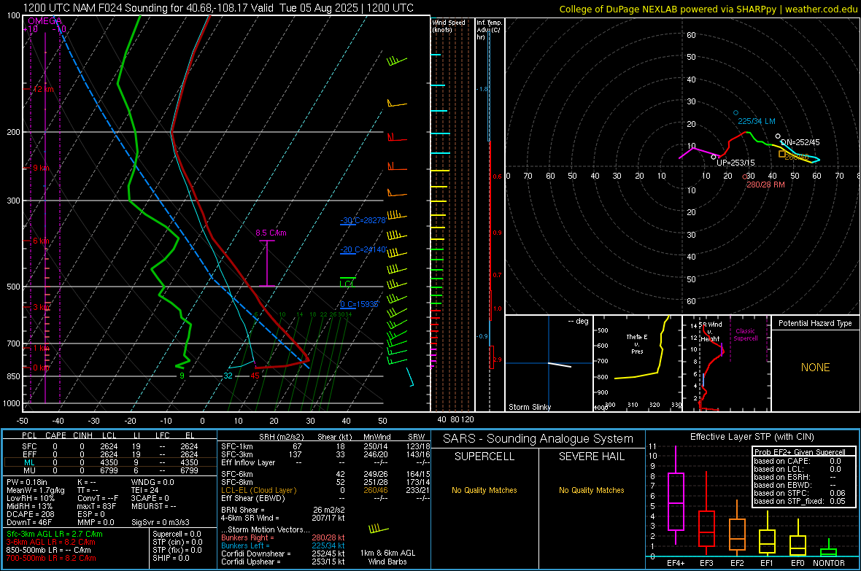
Task: Click the BRN Shear = 26 m2/s2 line
Action: pos(282,510)
